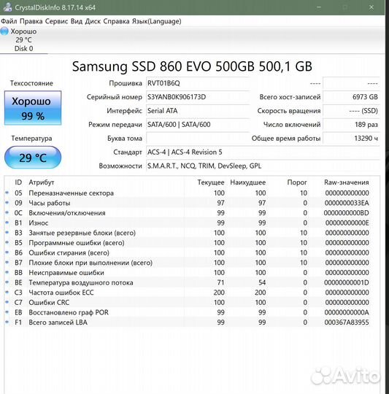Click the blue status dot of row B6

click(7, 252)
